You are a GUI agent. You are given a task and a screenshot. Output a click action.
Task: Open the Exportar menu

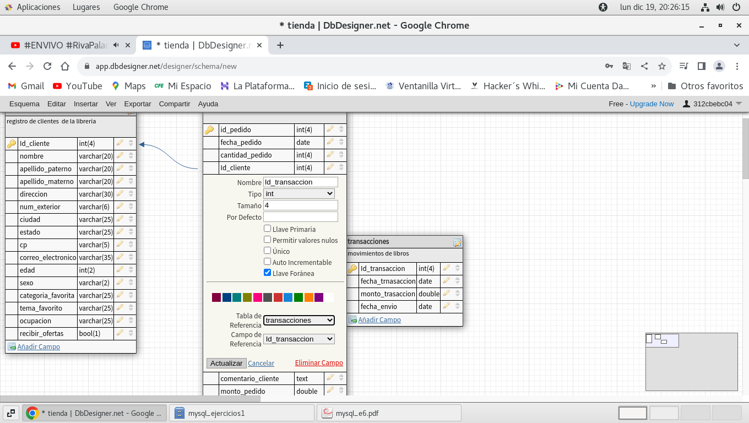coord(138,104)
